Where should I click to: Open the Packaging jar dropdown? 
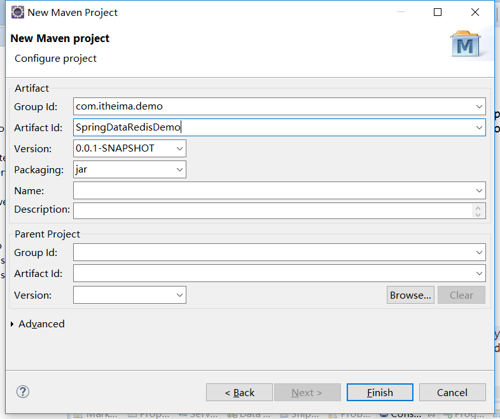tap(179, 169)
